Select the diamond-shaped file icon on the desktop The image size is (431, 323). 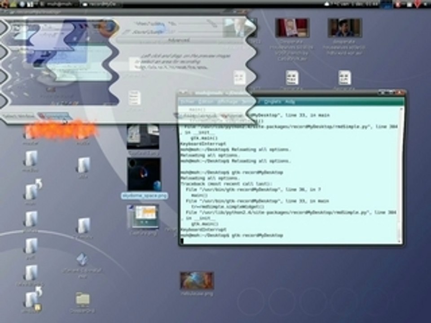82,259
